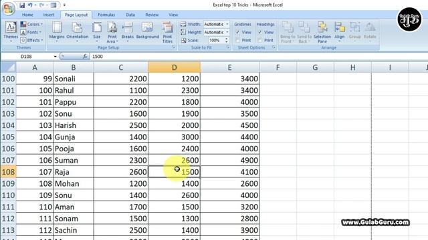Image resolution: width=428 pixels, height=240 pixels.
Task: Open Page Setup dialog launcher
Action: (173, 47)
